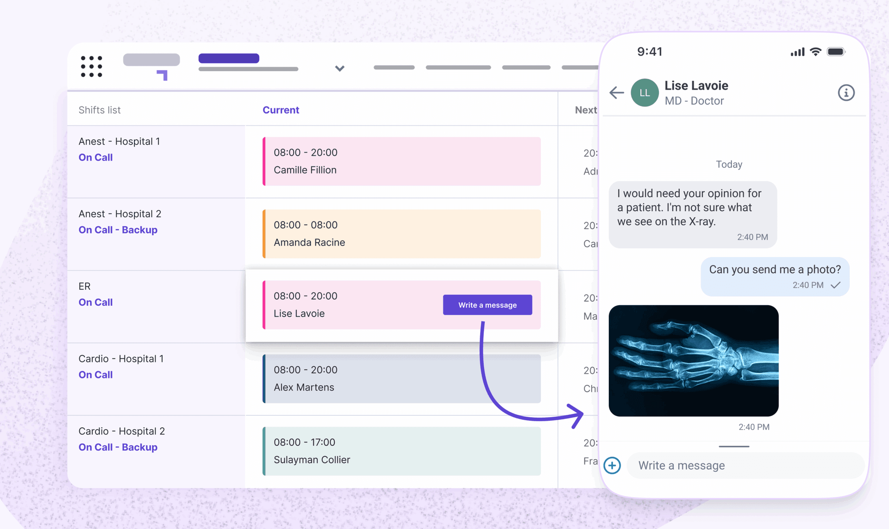Click the back arrow in chat header
Image resolution: width=889 pixels, height=529 pixels.
click(x=617, y=92)
